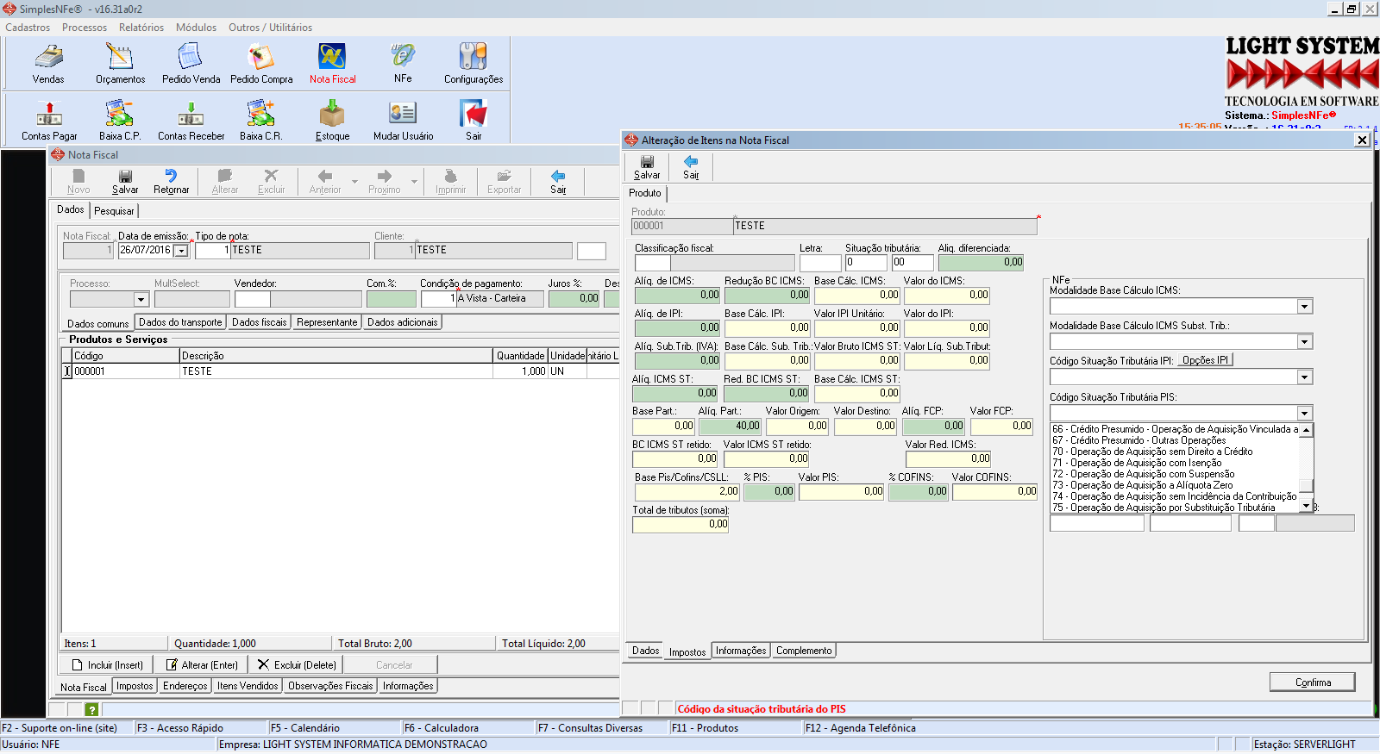Switch to Dados do transporte tab
The image size is (1380, 754).
(x=180, y=322)
